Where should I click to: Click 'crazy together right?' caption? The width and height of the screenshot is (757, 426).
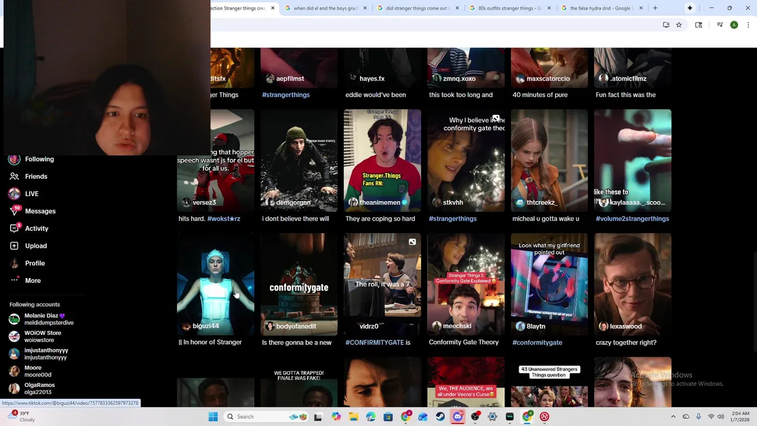tap(626, 343)
